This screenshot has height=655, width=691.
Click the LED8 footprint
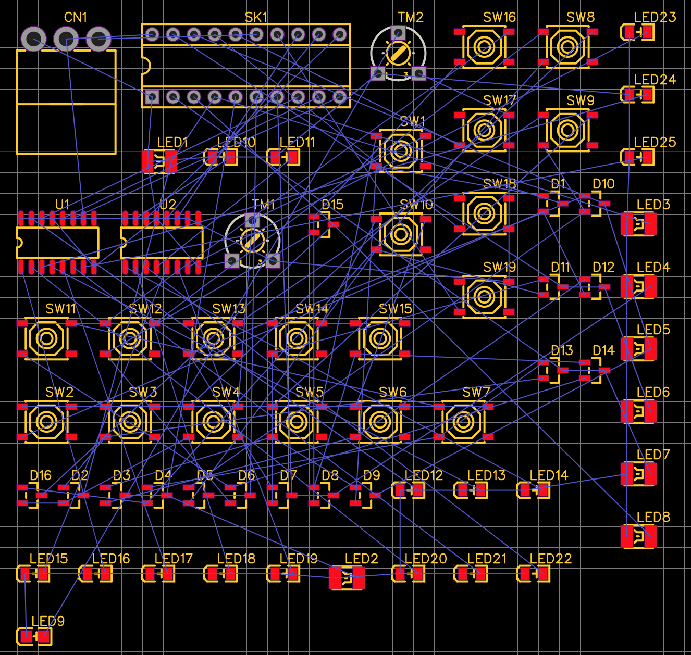point(639,536)
